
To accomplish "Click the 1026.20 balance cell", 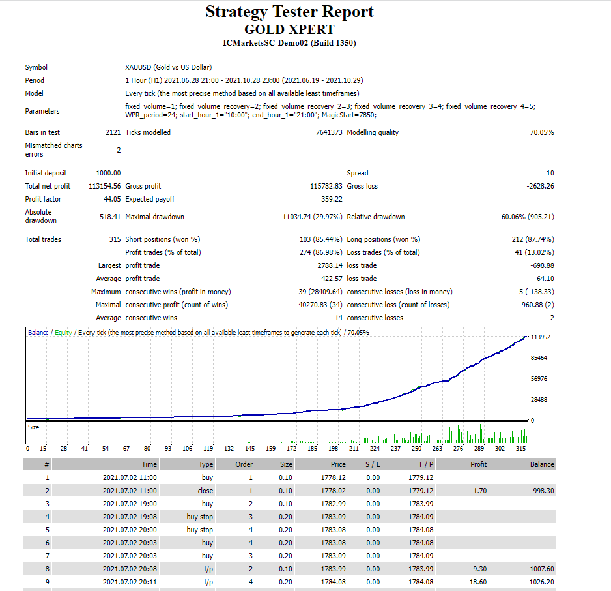I will [x=543, y=582].
